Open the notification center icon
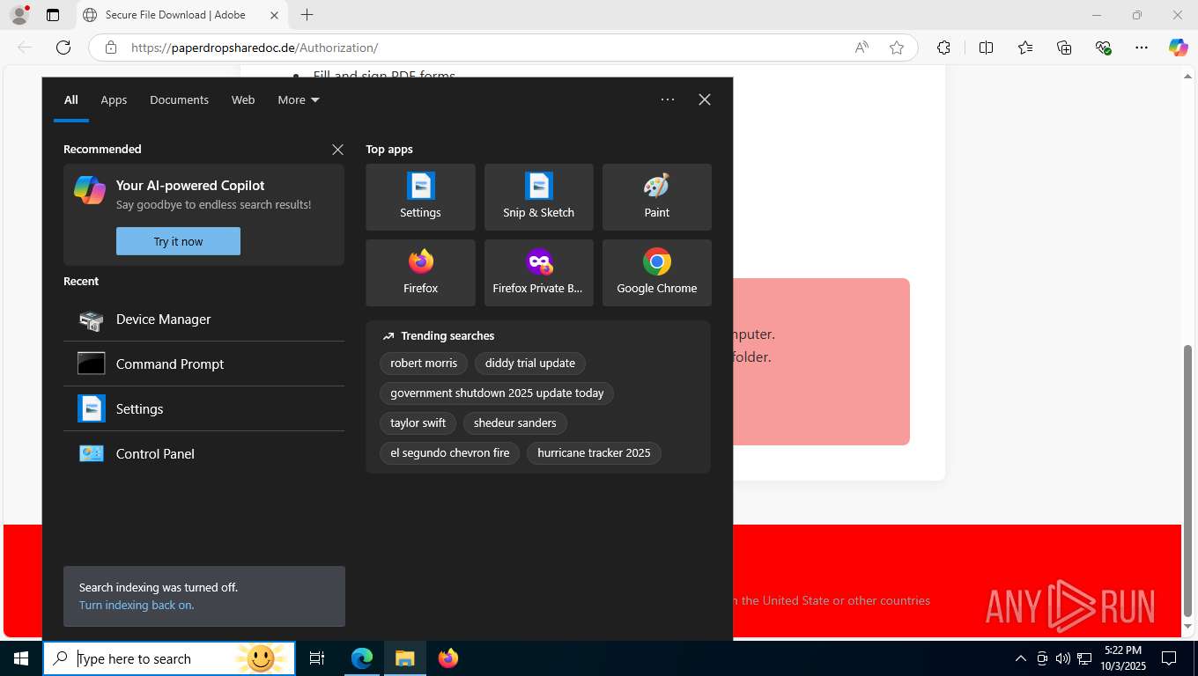 tap(1169, 658)
